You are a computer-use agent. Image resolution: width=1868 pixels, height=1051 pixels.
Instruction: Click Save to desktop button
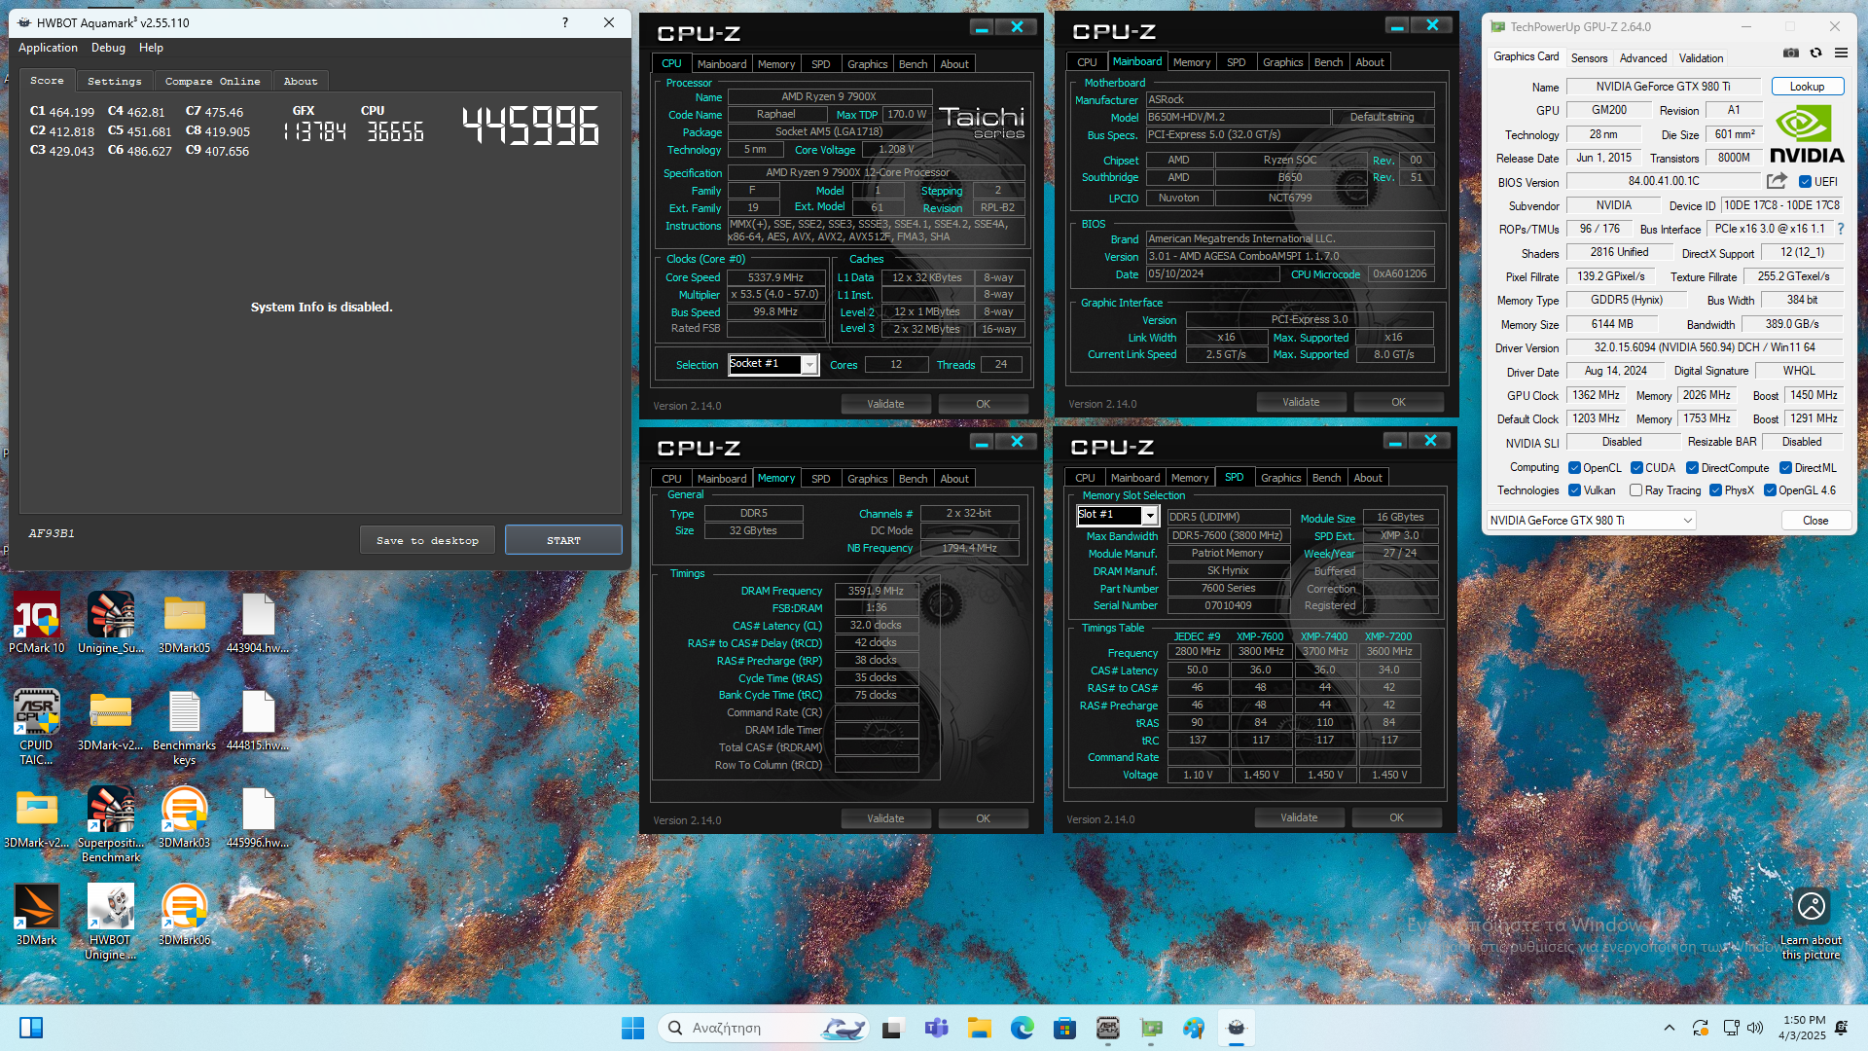click(x=427, y=540)
